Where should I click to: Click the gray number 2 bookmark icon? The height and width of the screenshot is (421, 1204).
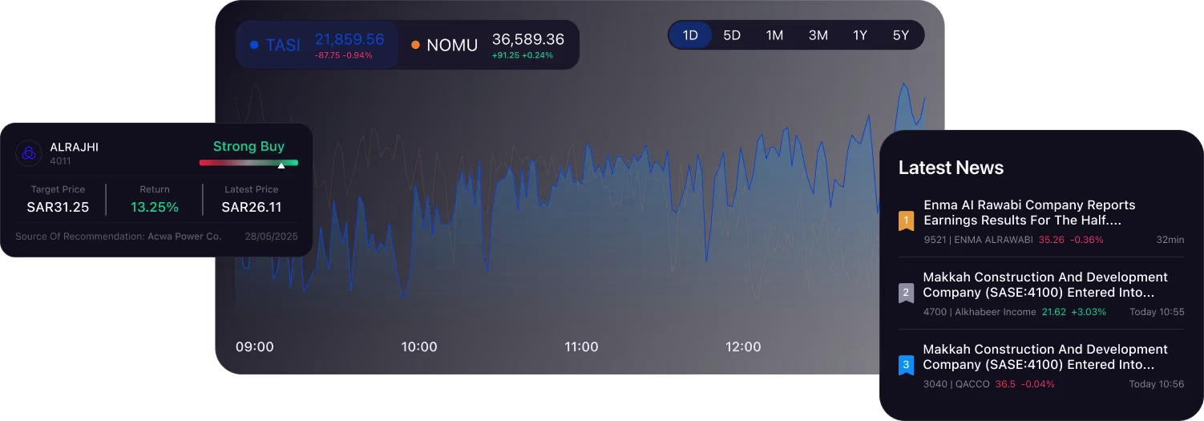point(906,293)
